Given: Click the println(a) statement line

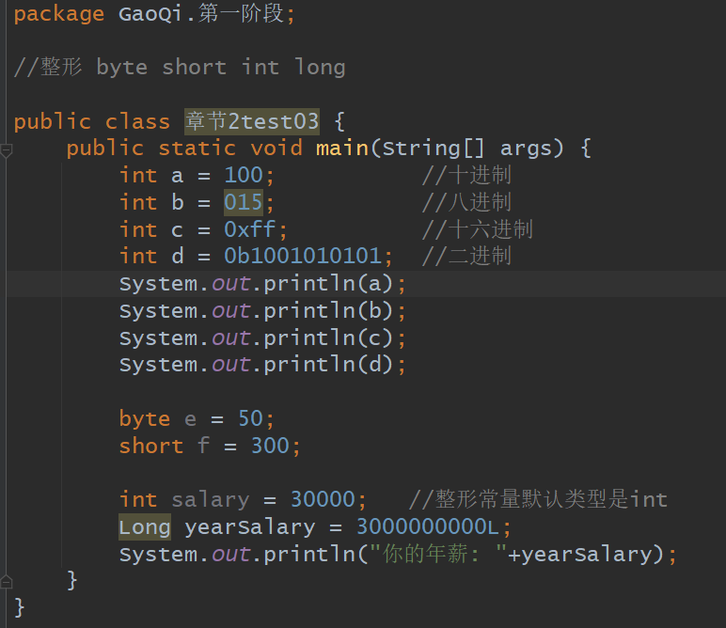Looking at the screenshot, I should point(262,284).
